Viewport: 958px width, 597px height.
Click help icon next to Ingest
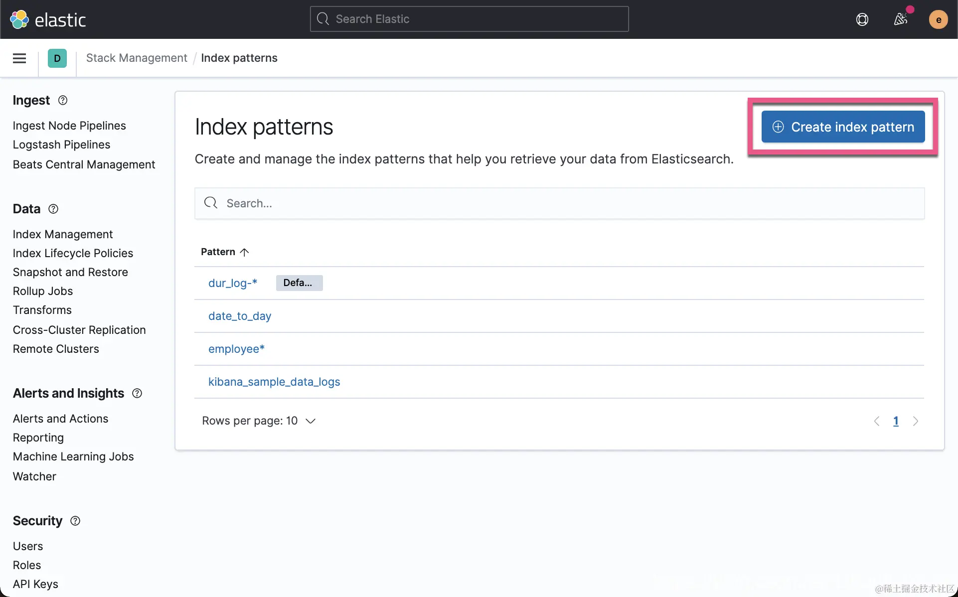(63, 100)
